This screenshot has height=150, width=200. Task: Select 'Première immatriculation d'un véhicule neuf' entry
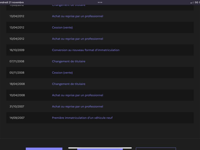[x=82, y=118]
